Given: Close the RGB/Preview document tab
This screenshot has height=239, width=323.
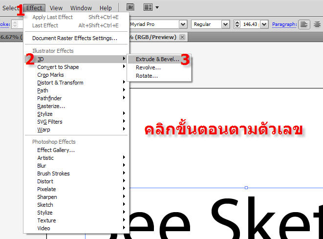Looking at the screenshot, I should (x=182, y=37).
